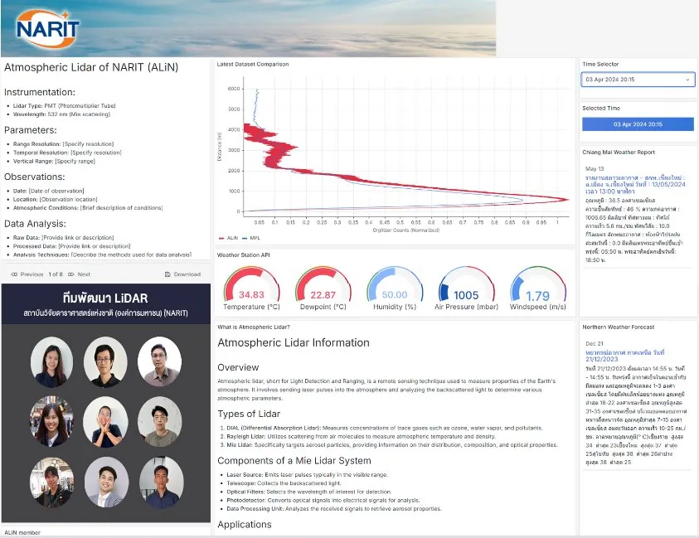Click the 'Dec 21' forecast date
The height and width of the screenshot is (538, 699).
pos(595,344)
